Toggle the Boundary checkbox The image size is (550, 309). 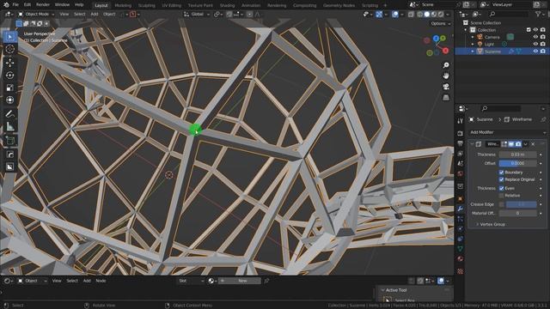coord(501,173)
